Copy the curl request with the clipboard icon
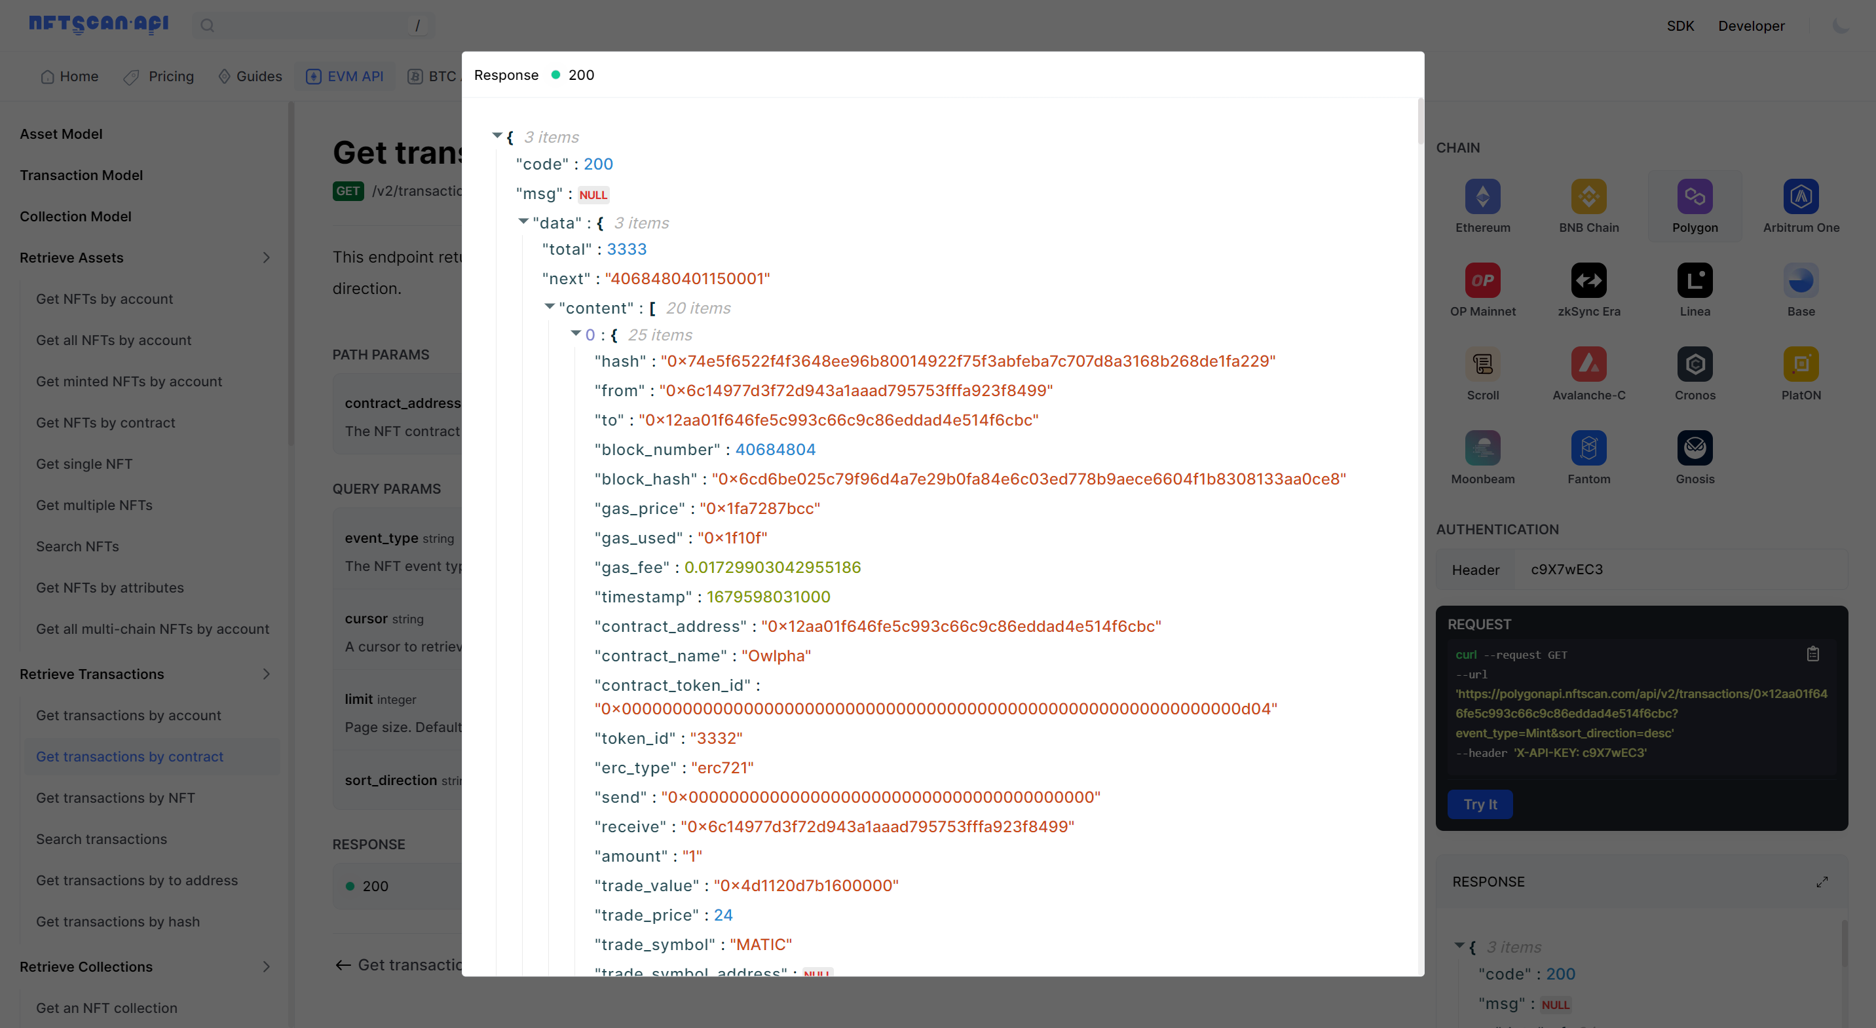The height and width of the screenshot is (1028, 1876). 1813,653
